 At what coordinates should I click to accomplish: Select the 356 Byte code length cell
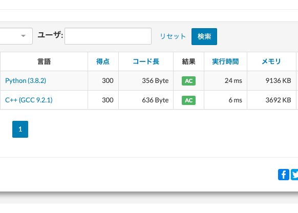tap(146, 80)
